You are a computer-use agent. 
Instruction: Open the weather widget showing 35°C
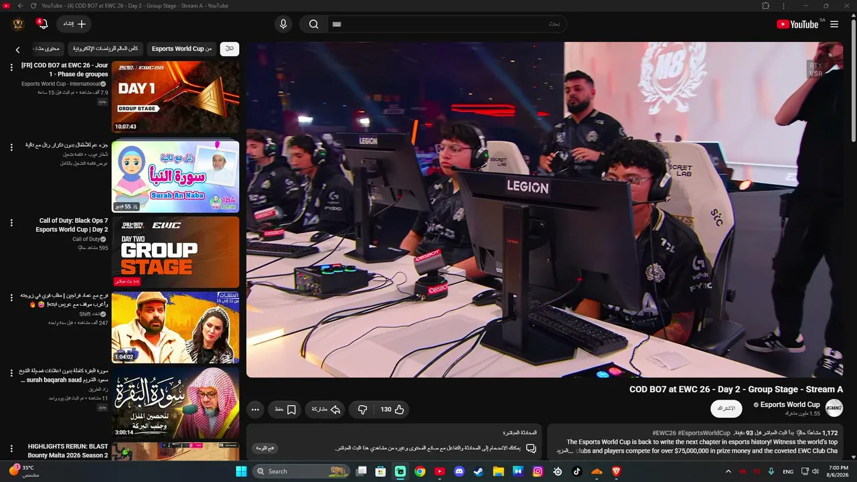(x=23, y=471)
